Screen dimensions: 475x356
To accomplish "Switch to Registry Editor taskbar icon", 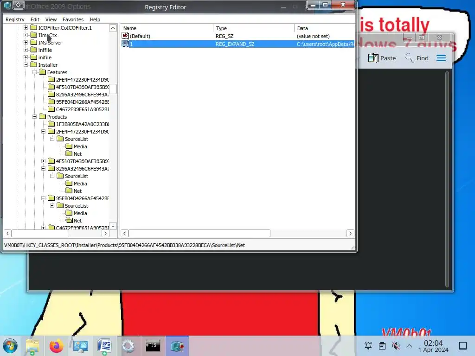I will coord(177,346).
